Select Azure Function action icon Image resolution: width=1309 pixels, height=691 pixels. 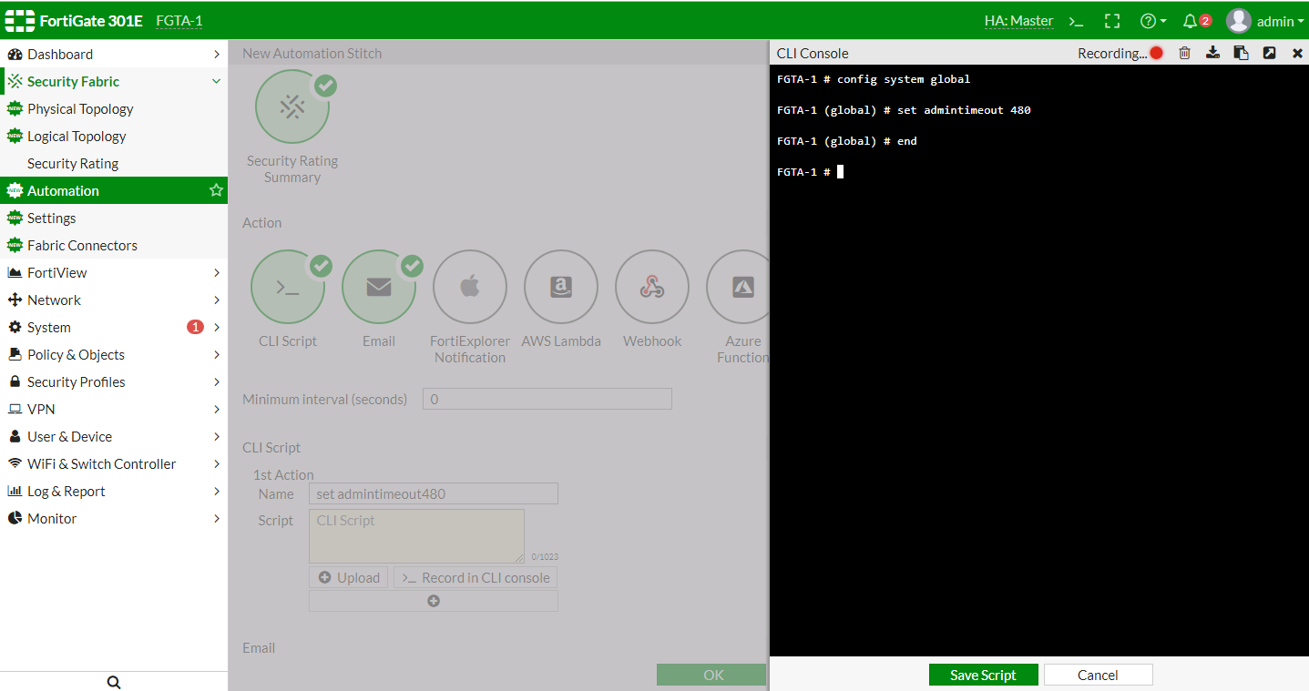pyautogui.click(x=738, y=287)
